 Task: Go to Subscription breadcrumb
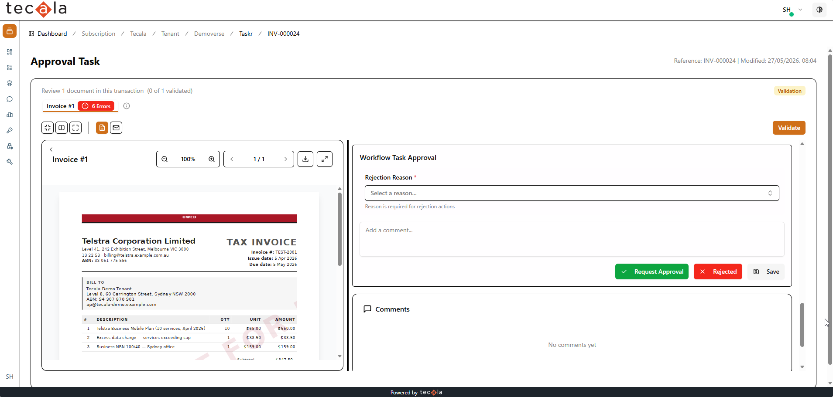(x=99, y=34)
